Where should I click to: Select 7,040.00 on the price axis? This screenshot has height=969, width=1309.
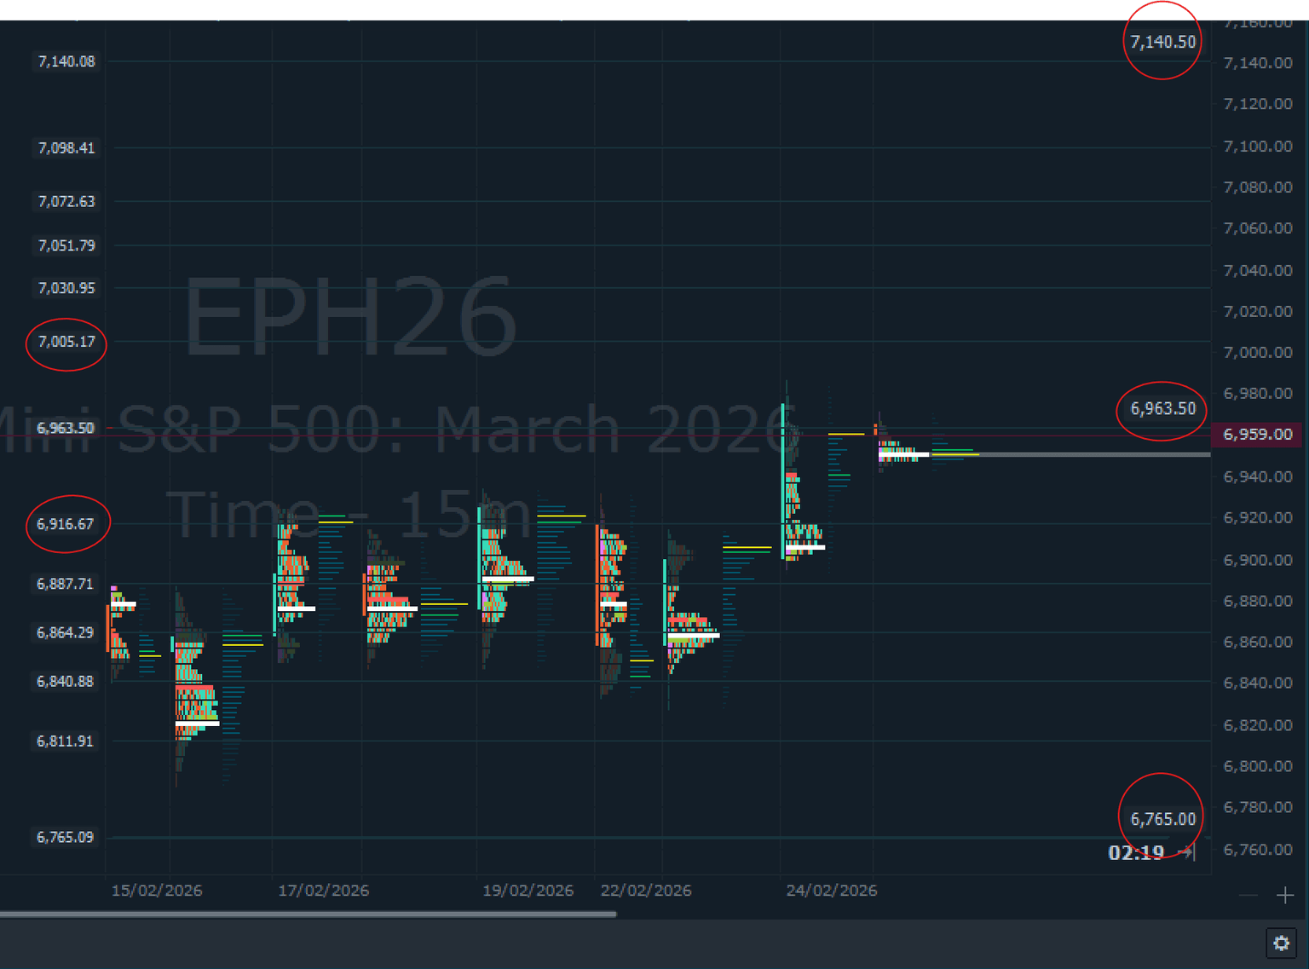[x=1258, y=271]
